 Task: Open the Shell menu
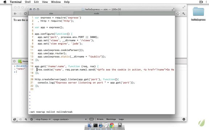(x=28, y=2)
